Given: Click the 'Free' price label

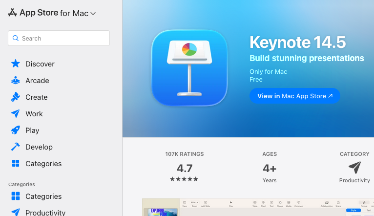Looking at the screenshot, I should click(256, 80).
